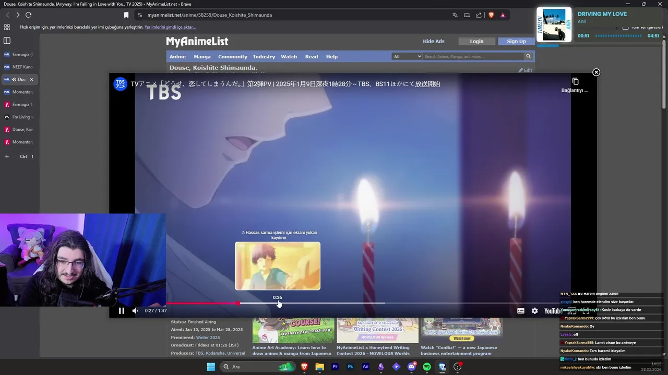Open site settings icon in address bar
The width and height of the screenshot is (668, 375).
click(x=139, y=15)
